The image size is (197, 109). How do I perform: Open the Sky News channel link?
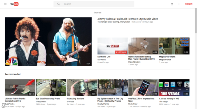coord(102,60)
